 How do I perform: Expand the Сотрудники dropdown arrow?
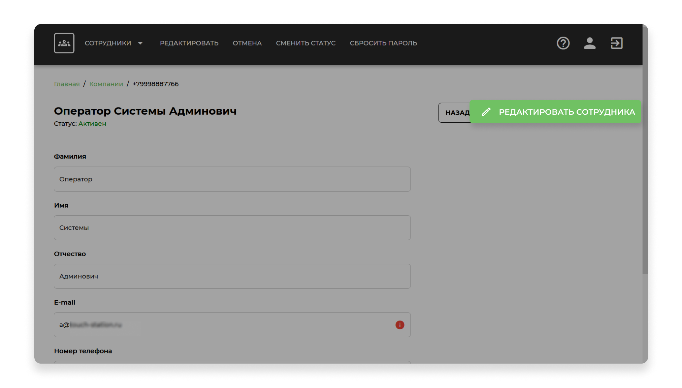[x=140, y=43]
